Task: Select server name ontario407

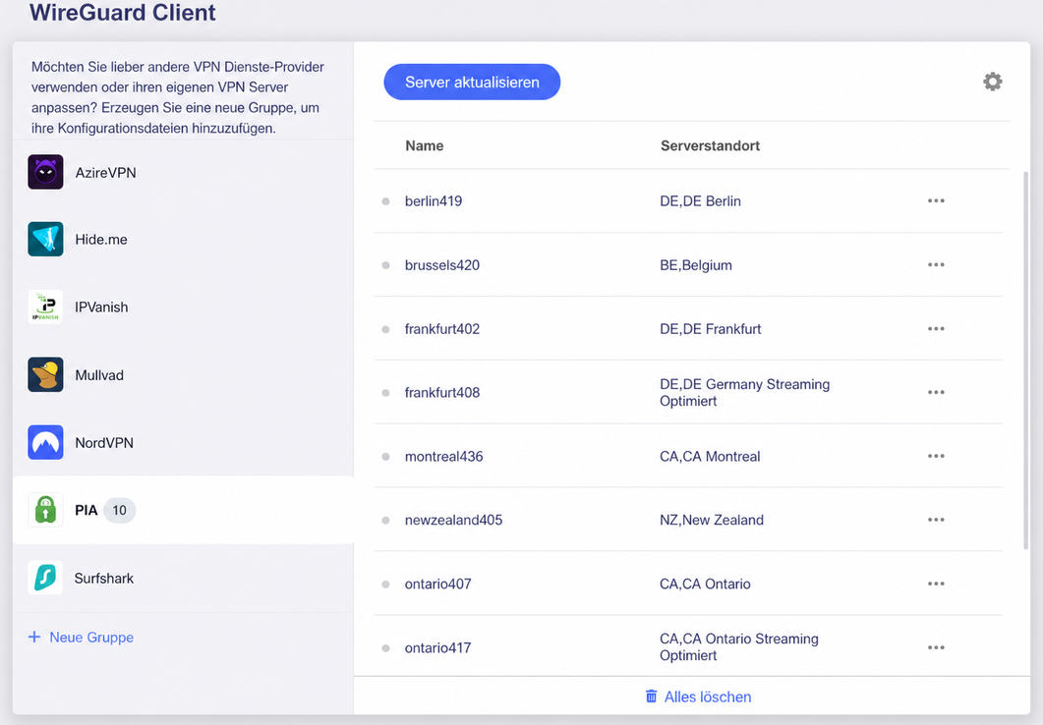Action: pyautogui.click(x=437, y=584)
